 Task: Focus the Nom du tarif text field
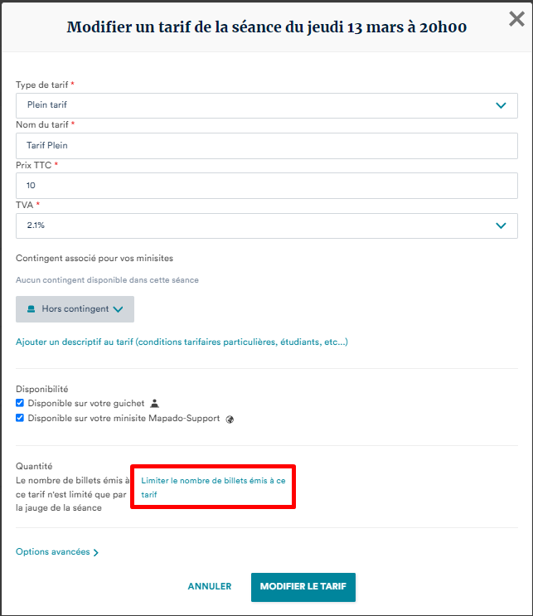tap(265, 145)
